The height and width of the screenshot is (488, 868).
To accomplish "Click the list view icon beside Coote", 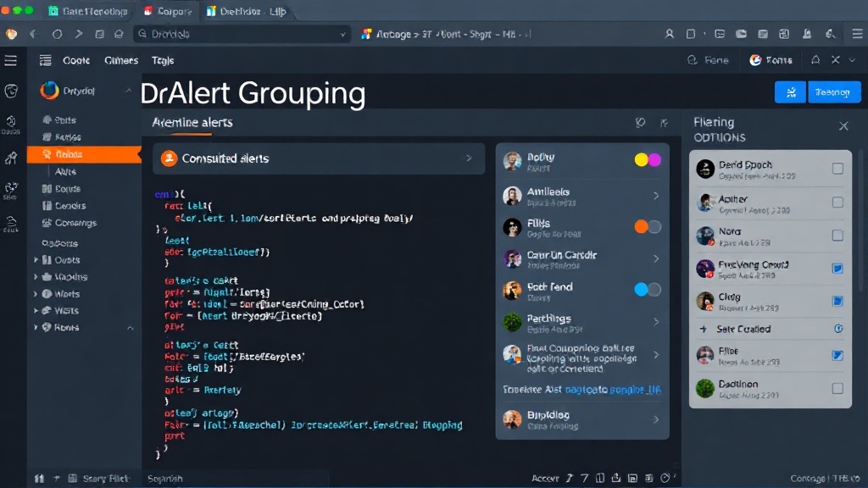I will point(46,60).
